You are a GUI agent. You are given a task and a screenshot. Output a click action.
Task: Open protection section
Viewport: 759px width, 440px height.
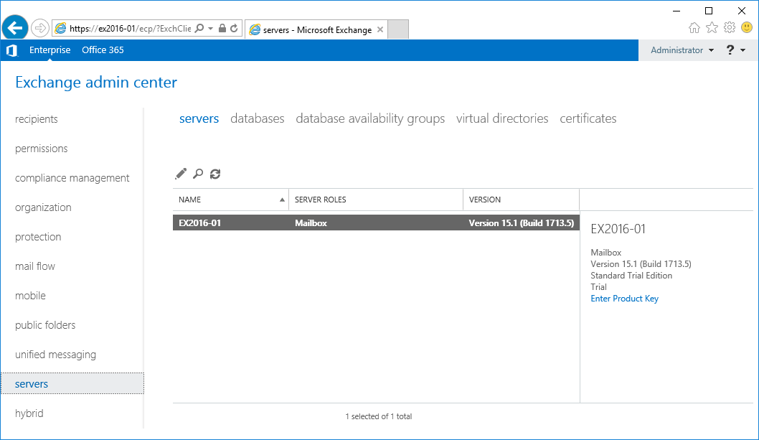(x=38, y=237)
